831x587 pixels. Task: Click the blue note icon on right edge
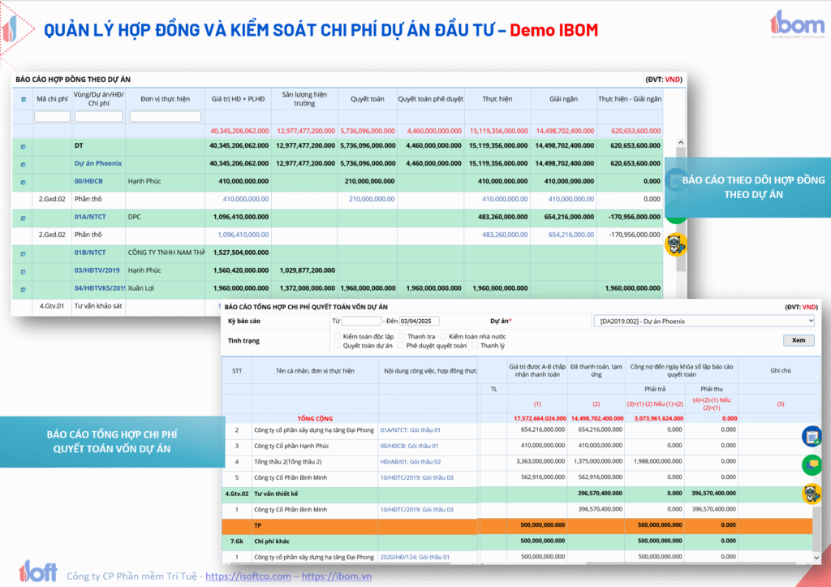click(811, 437)
